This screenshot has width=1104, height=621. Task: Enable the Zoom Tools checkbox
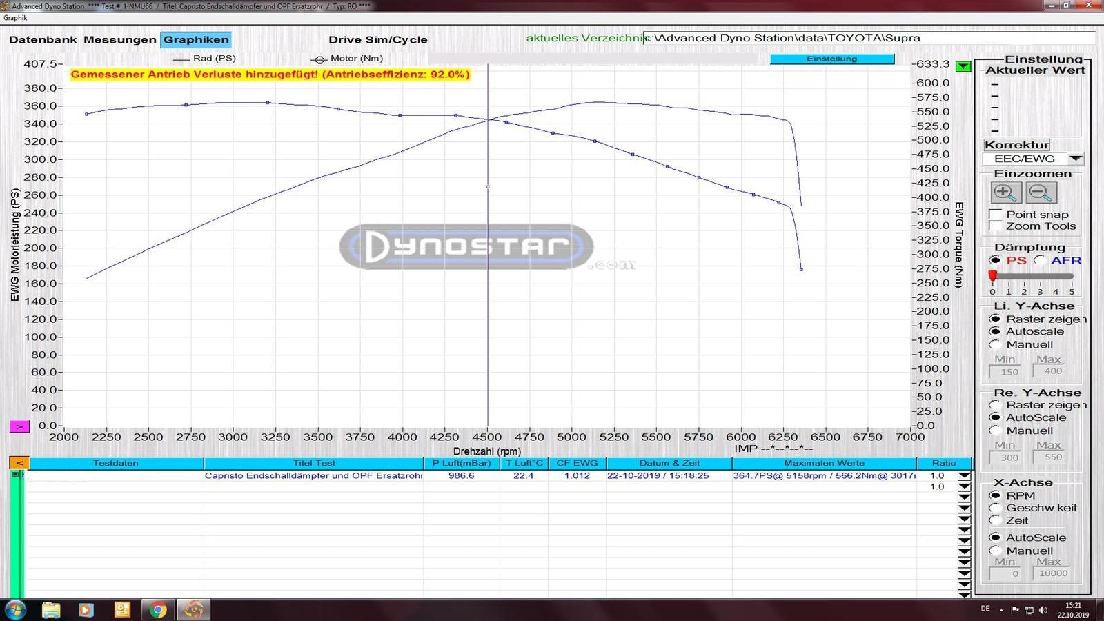coord(996,226)
